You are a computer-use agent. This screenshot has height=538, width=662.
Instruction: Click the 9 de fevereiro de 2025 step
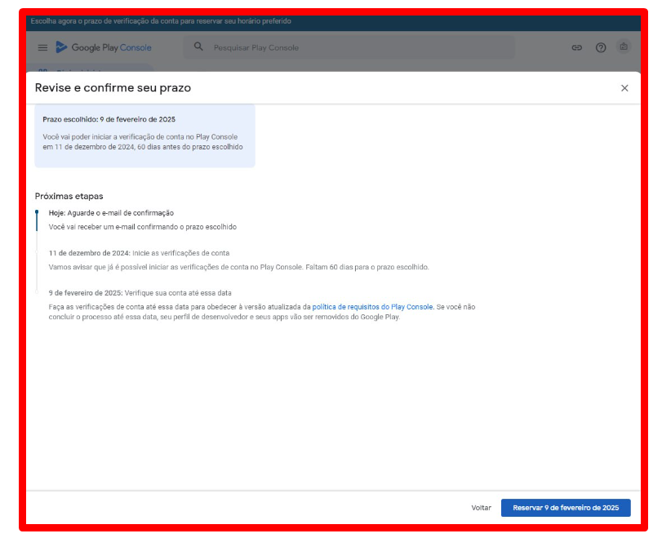[x=140, y=292]
